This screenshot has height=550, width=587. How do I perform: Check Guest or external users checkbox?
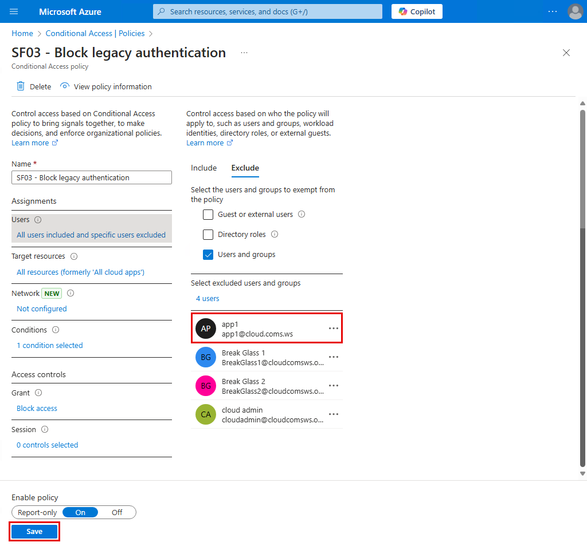(208, 215)
